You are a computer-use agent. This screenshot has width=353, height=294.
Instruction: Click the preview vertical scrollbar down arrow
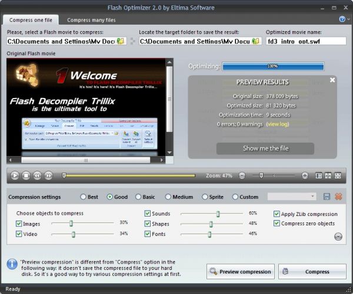169,153
